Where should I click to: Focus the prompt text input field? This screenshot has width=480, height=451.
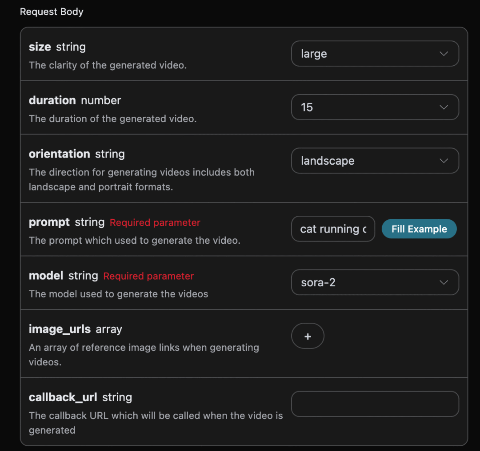coord(333,229)
